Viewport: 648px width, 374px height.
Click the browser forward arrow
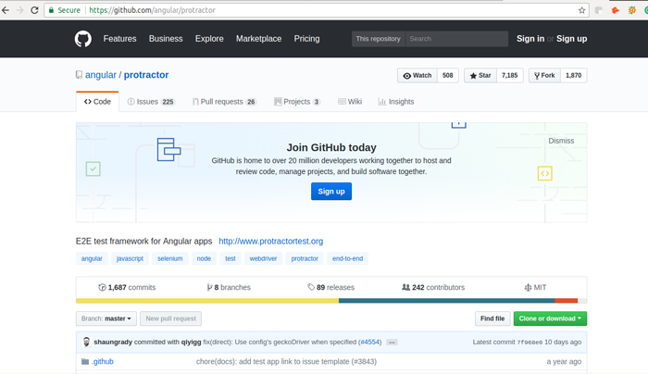19,10
